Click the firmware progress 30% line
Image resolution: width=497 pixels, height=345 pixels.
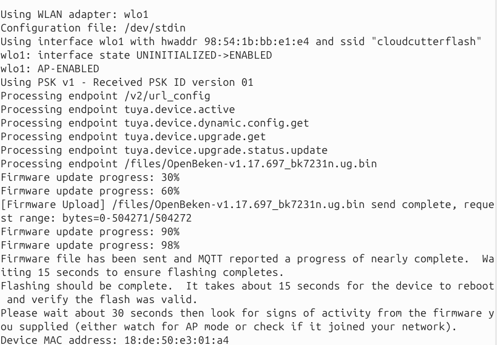pos(90,177)
